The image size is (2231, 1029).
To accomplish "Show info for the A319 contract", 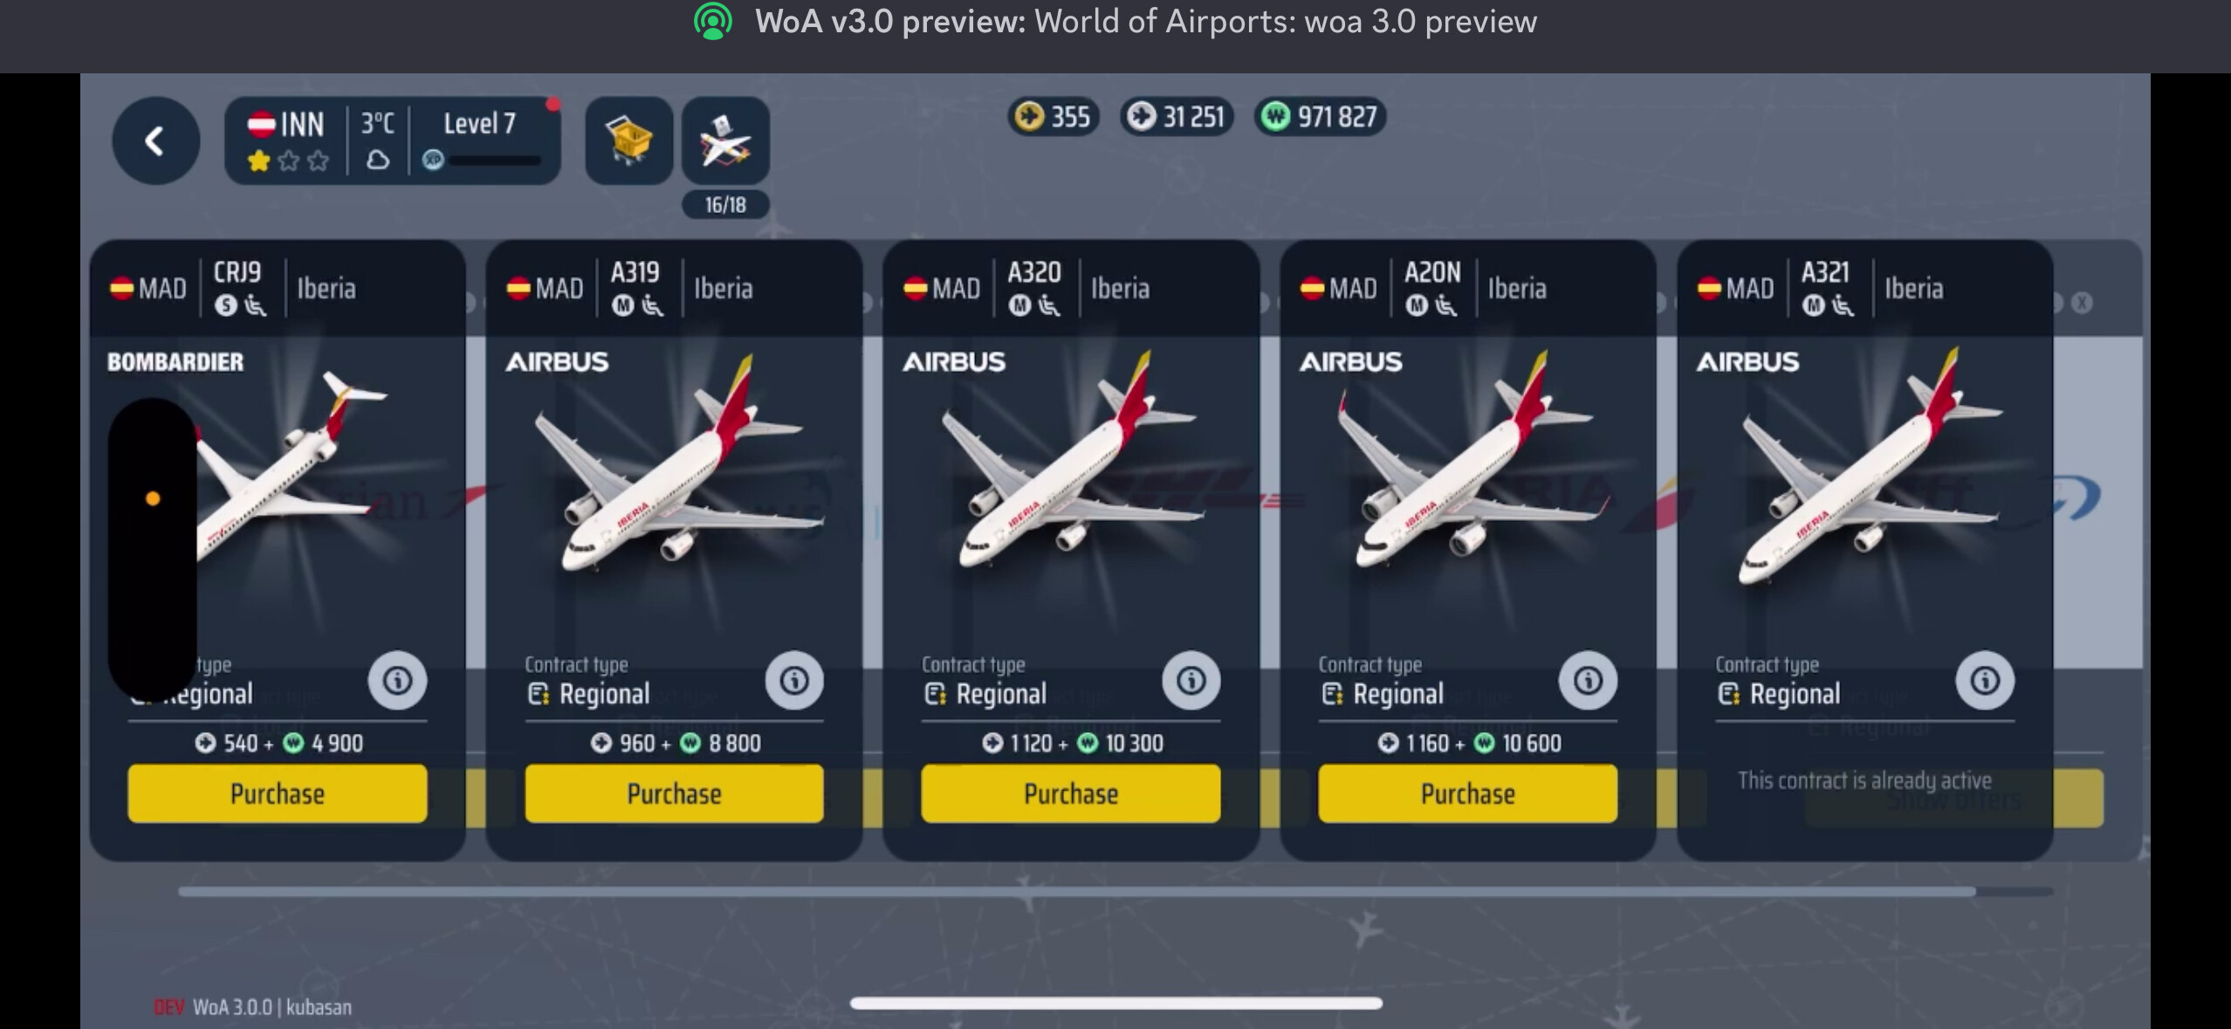I will pos(794,680).
